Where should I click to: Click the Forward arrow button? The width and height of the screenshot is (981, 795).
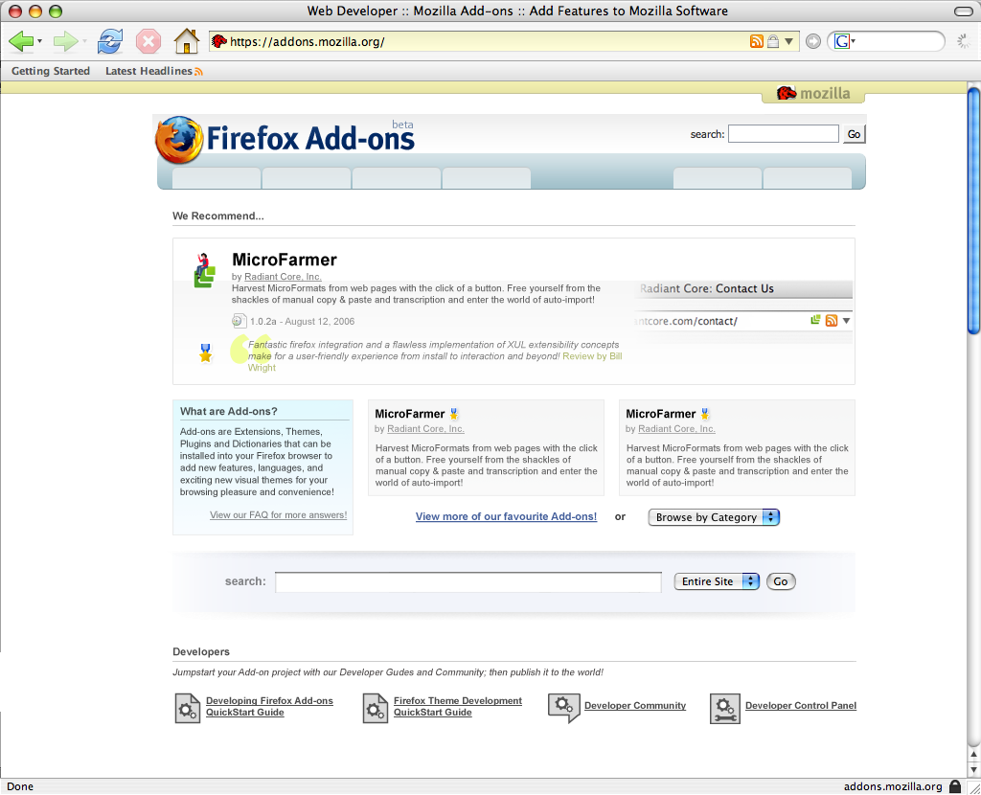coord(65,42)
